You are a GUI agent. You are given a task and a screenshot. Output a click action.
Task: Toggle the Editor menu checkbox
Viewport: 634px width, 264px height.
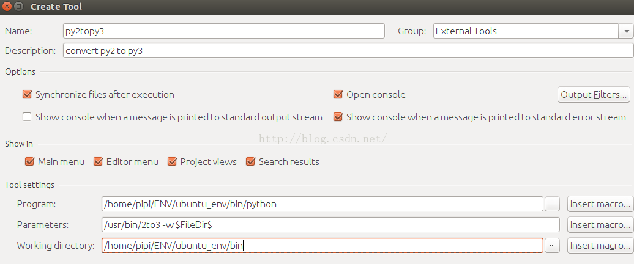coord(98,162)
